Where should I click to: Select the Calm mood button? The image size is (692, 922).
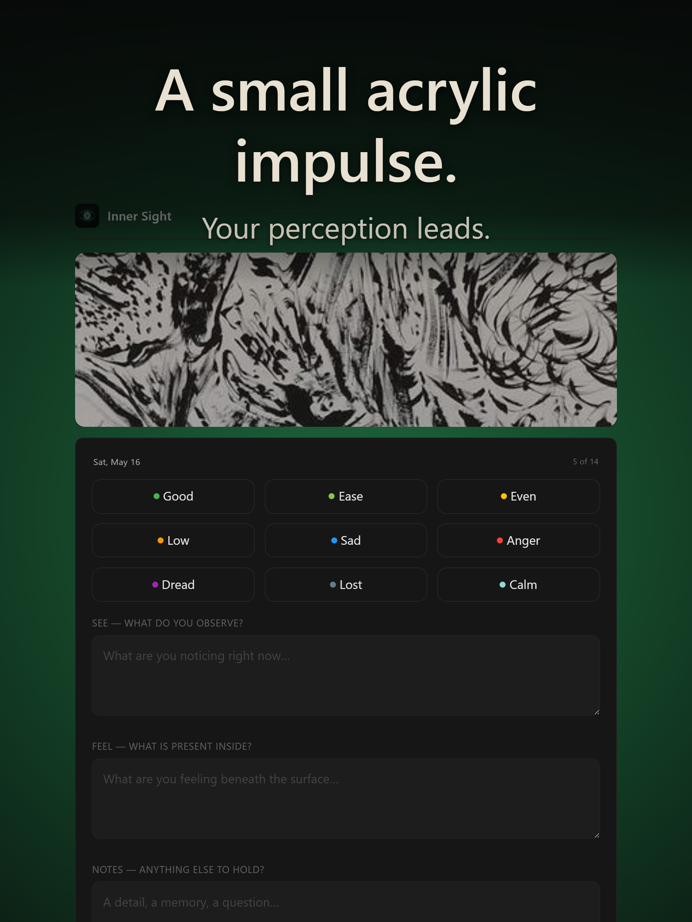[x=518, y=584]
